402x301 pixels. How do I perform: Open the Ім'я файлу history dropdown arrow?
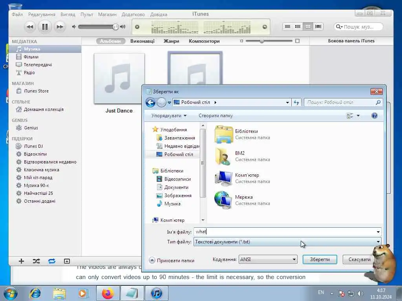tap(378, 232)
